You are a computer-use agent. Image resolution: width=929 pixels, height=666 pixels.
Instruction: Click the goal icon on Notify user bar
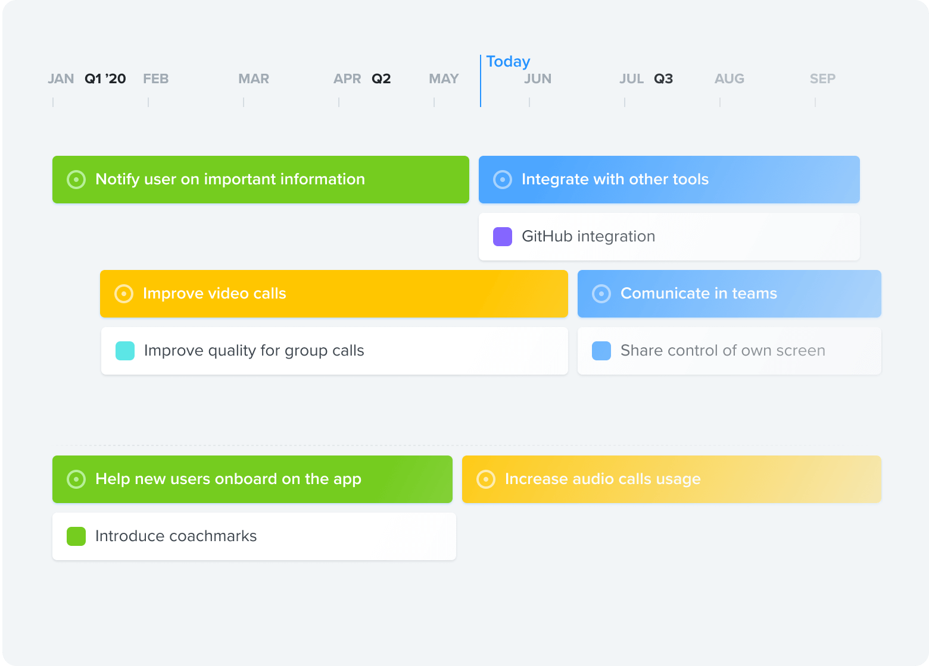click(x=76, y=180)
